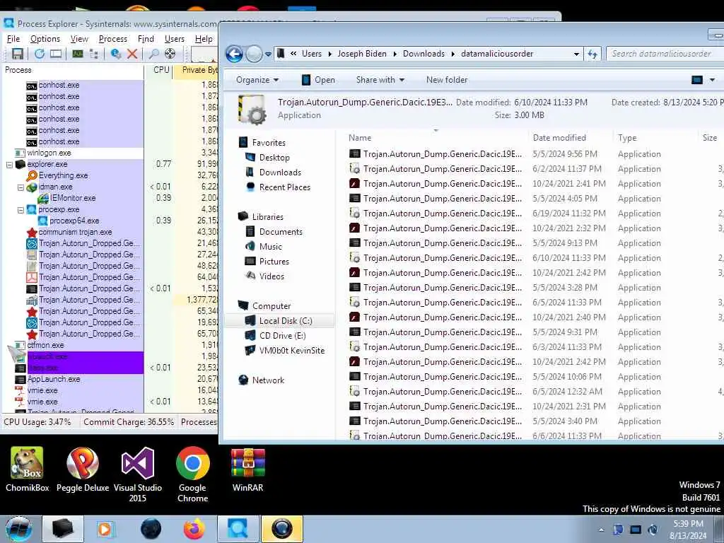The width and height of the screenshot is (724, 543).
Task: Open the Users menu
Action: pyautogui.click(x=175, y=39)
